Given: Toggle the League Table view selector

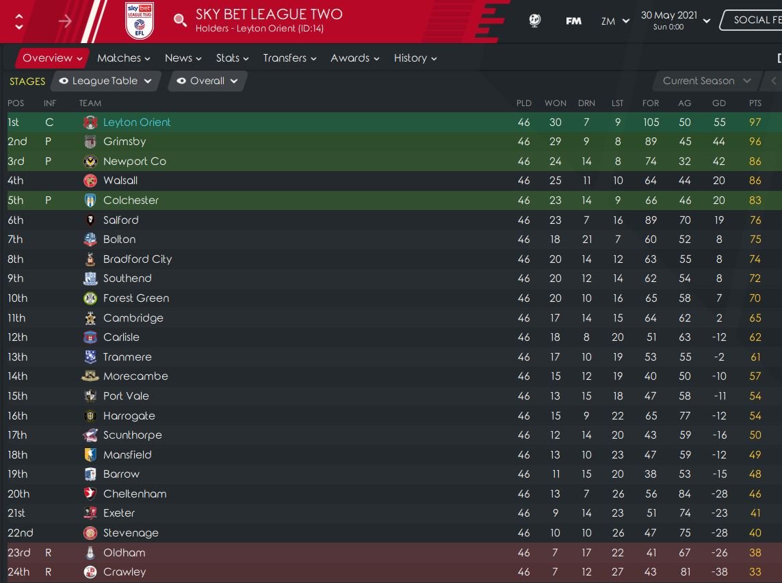Looking at the screenshot, I should (x=105, y=81).
